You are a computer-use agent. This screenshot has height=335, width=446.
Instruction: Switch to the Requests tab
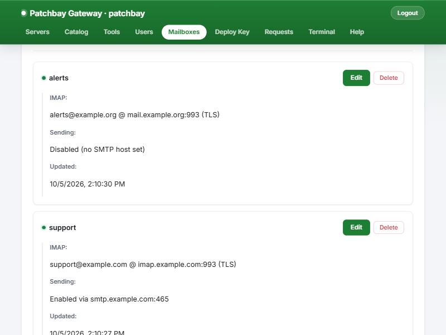pos(279,32)
